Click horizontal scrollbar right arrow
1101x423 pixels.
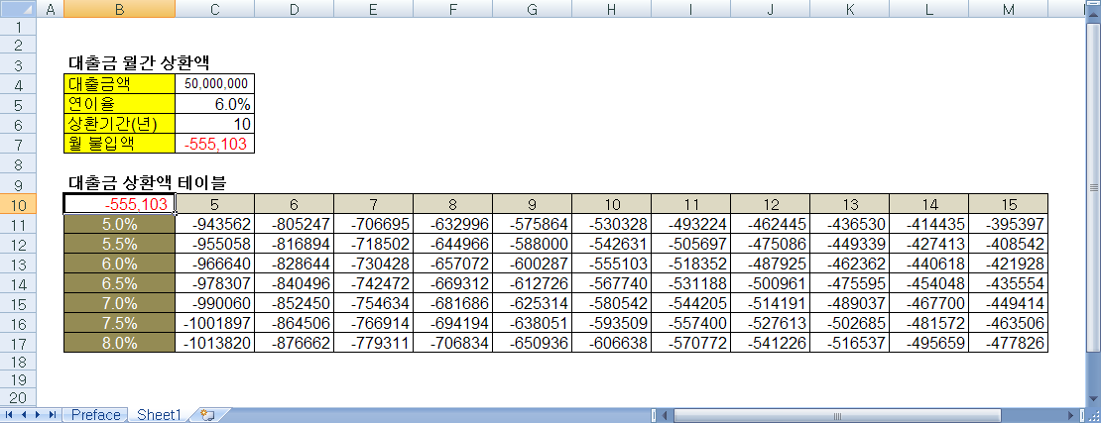(1069, 415)
